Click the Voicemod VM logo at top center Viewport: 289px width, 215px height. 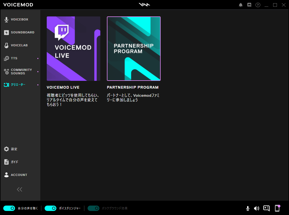144,5
